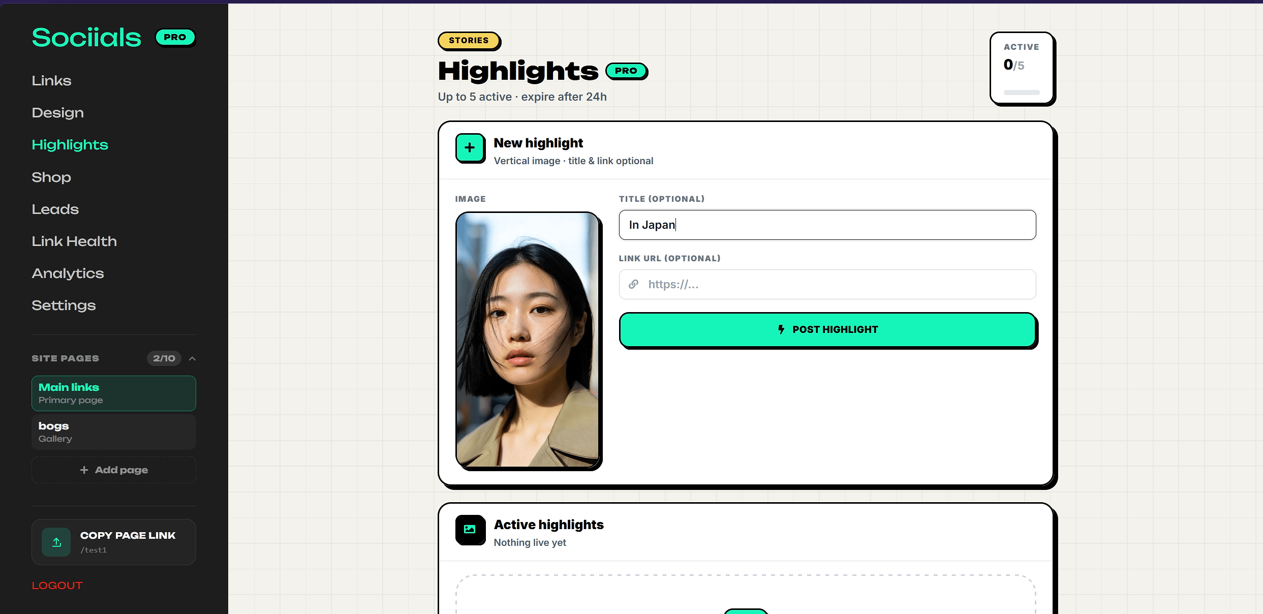Screen dimensions: 1263x614
Task: Click the New highlight heading
Action: [538, 143]
